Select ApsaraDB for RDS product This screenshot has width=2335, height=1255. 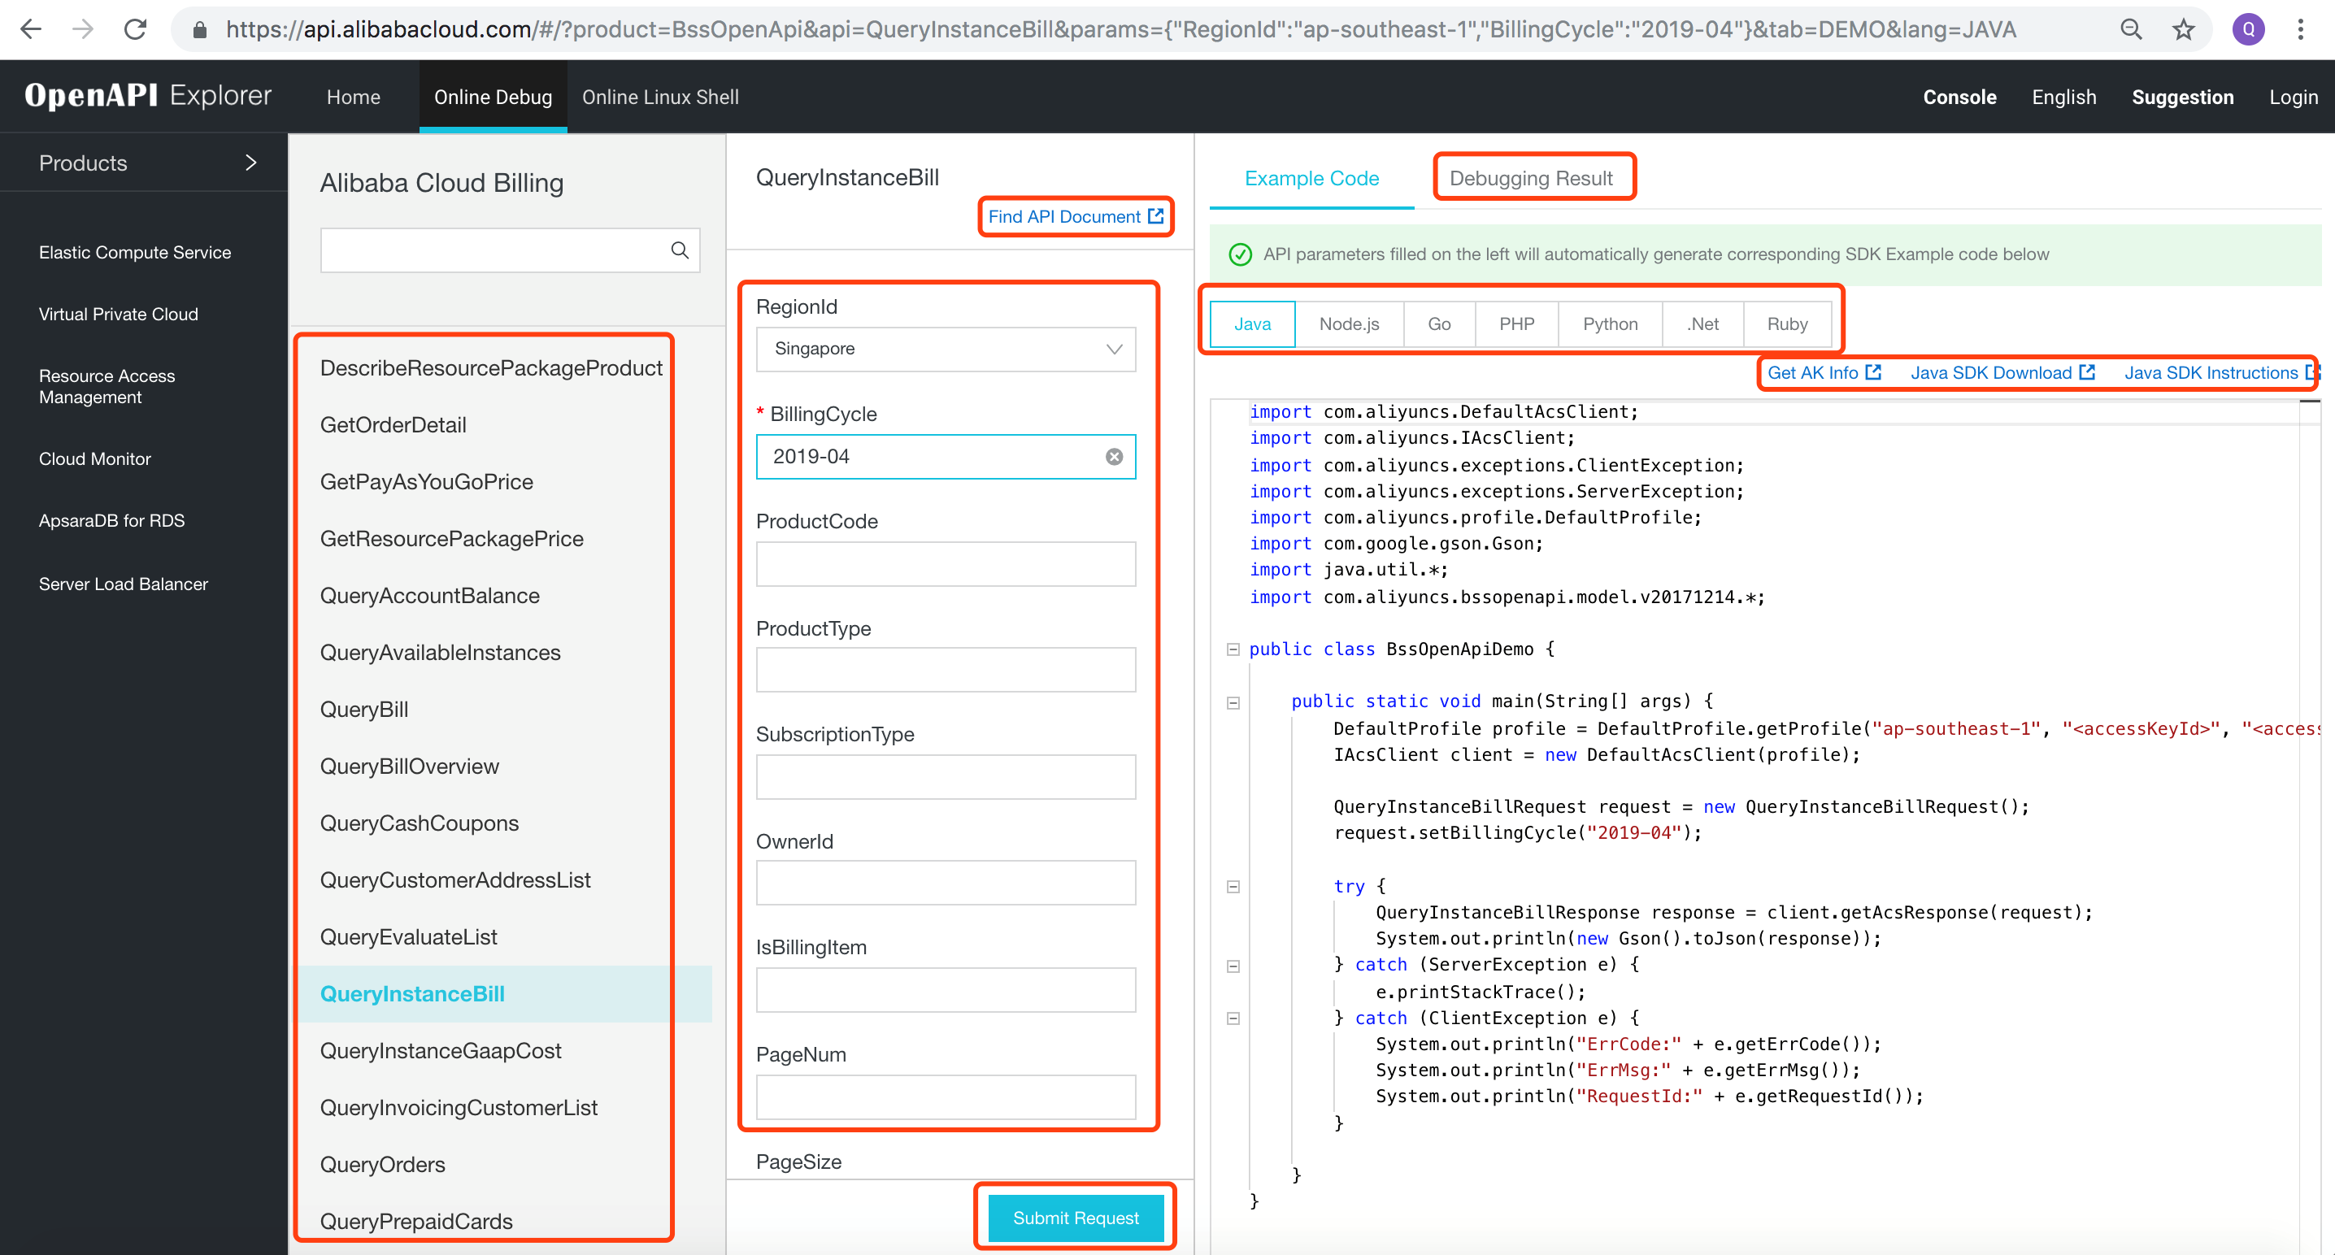[111, 521]
